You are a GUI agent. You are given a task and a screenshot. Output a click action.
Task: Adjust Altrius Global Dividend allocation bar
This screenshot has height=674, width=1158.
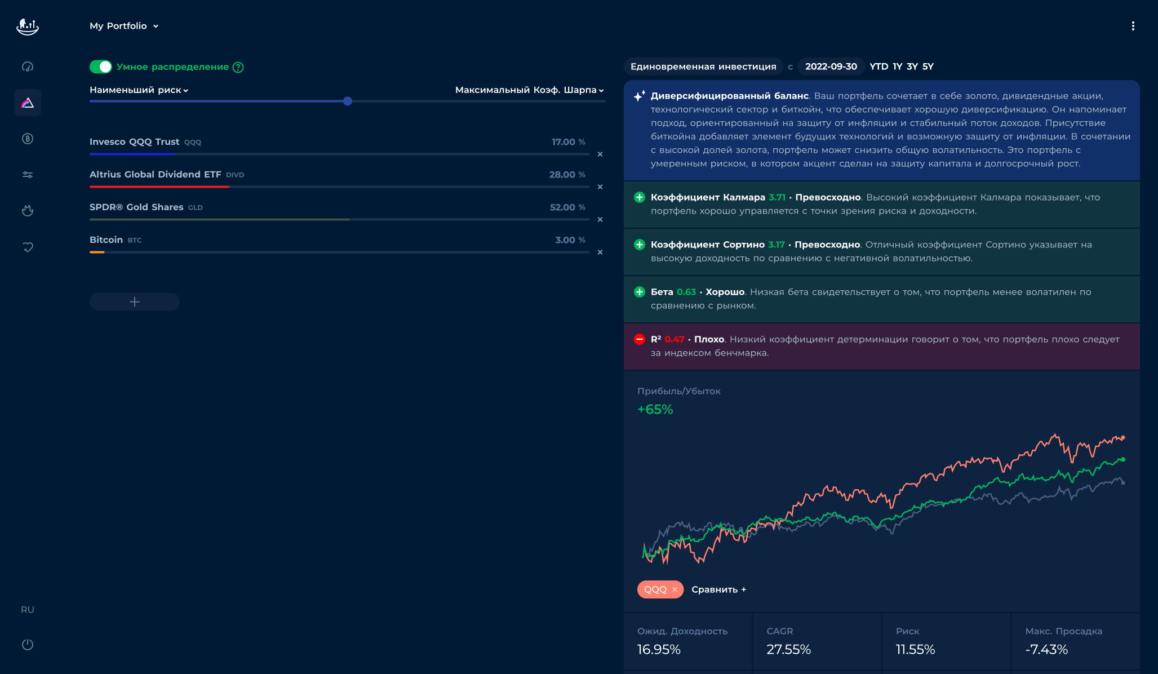pos(340,187)
